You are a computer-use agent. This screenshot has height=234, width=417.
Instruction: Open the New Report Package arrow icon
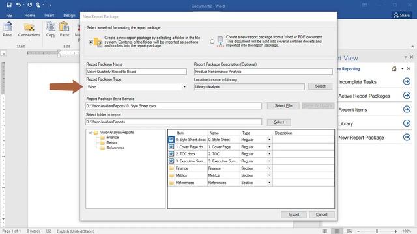coord(407,137)
